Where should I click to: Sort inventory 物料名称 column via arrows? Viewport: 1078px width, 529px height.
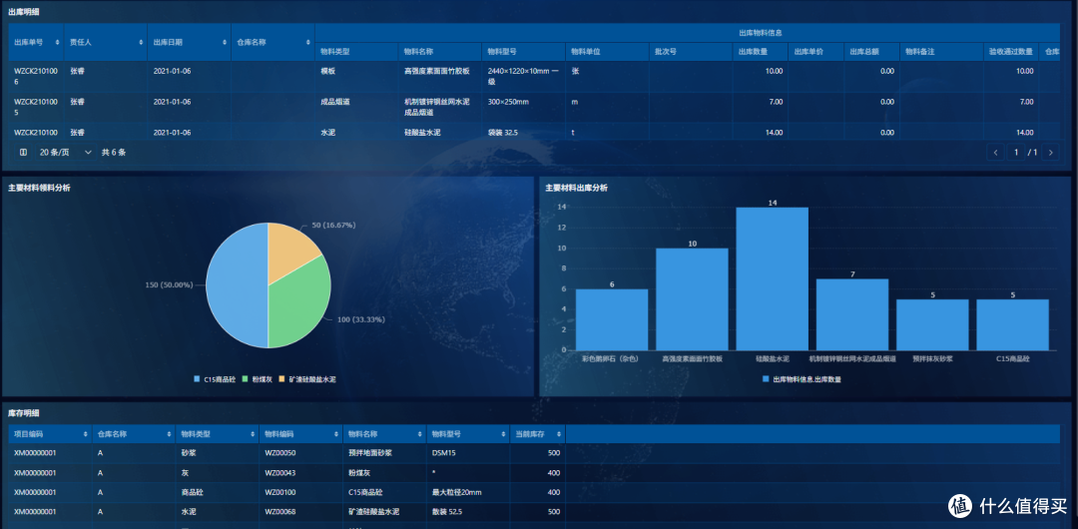click(x=420, y=434)
